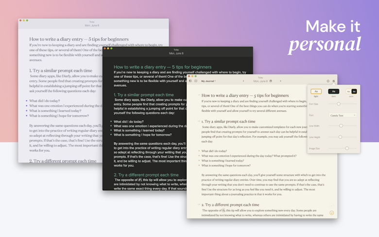
Task: Click 'What is something I hope for tomorrow?' in white window
Action: tap(59, 116)
